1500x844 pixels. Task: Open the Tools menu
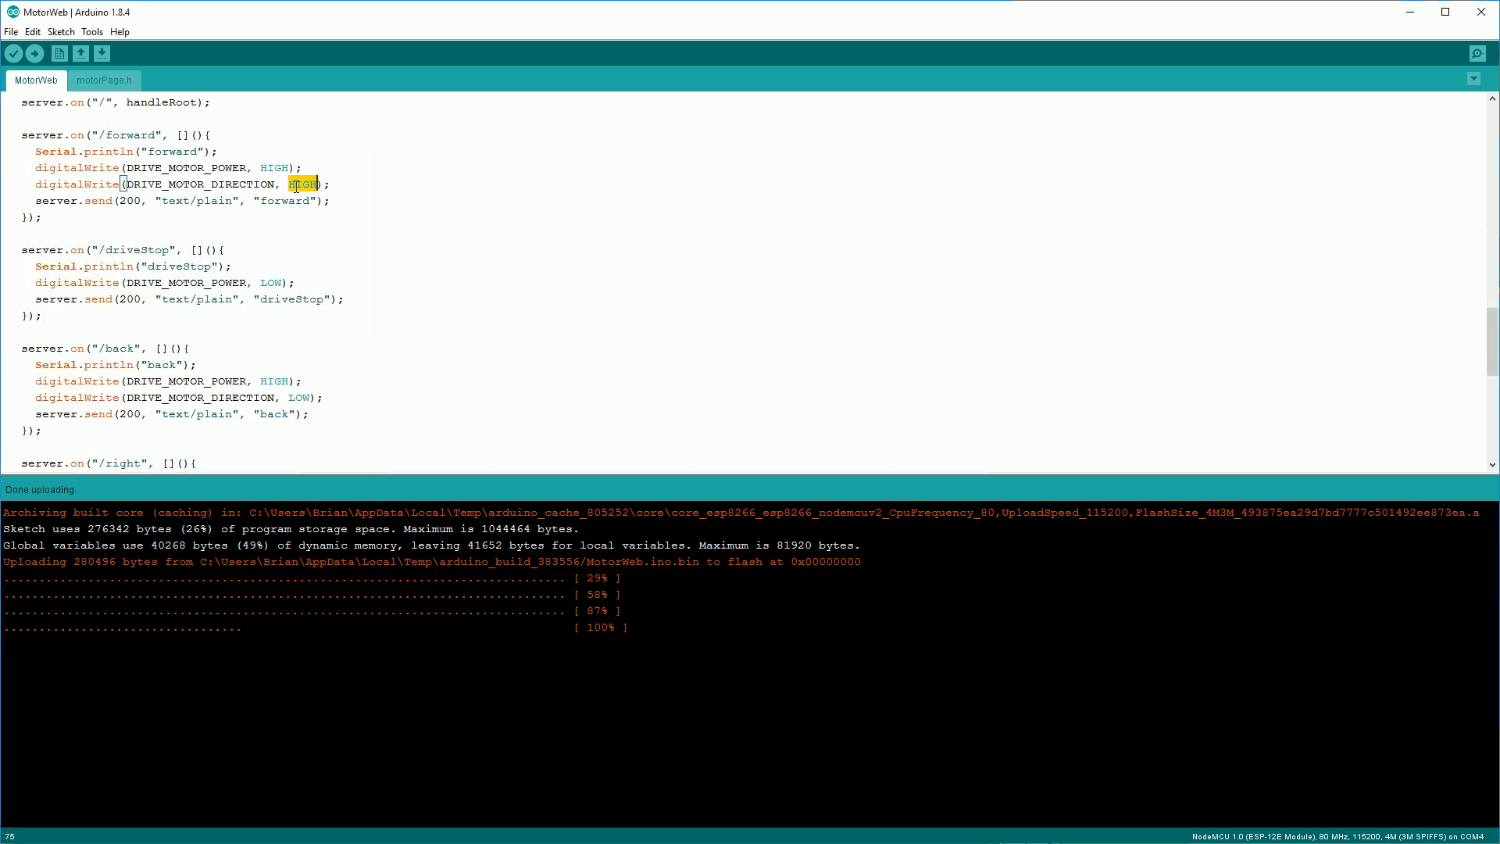click(x=91, y=32)
